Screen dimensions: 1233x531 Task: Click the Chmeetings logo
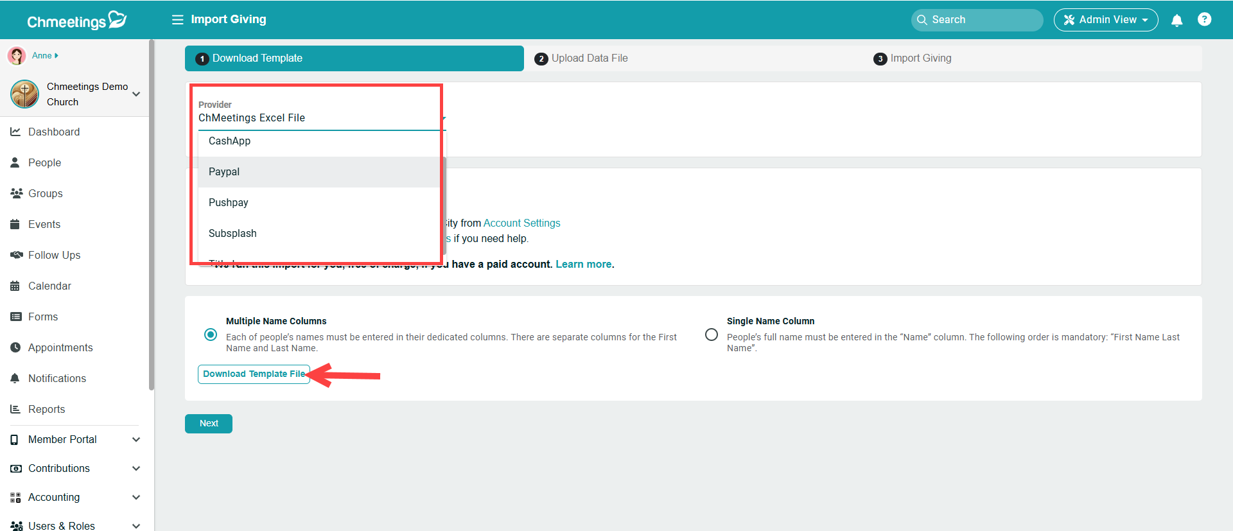(76, 21)
